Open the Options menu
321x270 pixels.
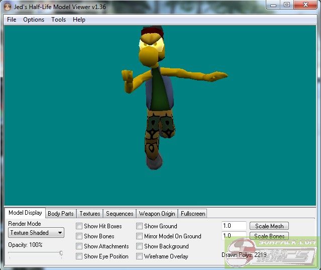point(34,20)
